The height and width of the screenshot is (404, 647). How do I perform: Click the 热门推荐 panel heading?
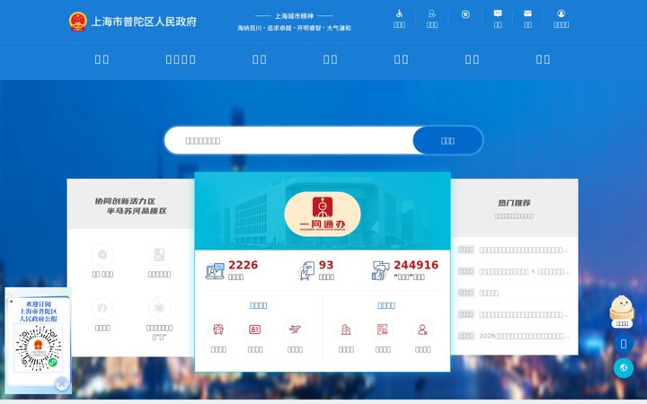tap(514, 203)
